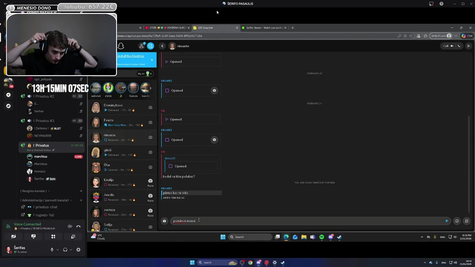
Task: Mute the Discord microphone
Action: (x=52, y=250)
